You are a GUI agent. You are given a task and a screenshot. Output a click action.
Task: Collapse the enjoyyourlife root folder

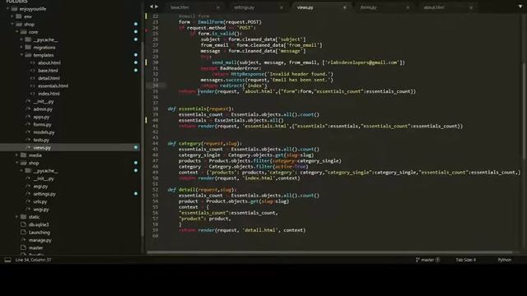pyautogui.click(x=7, y=9)
